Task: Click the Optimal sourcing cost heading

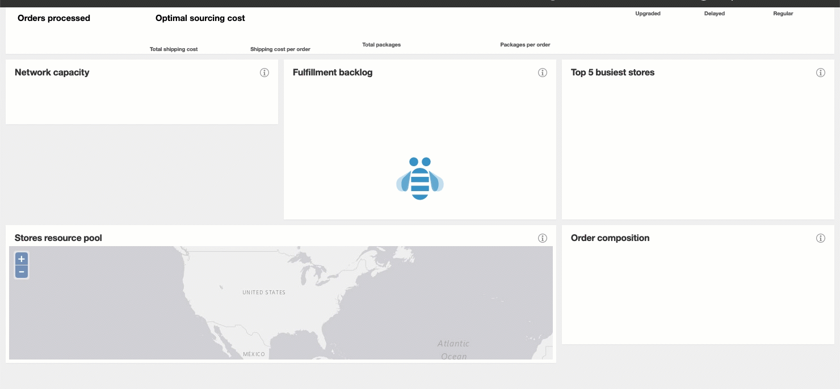Action: point(200,18)
